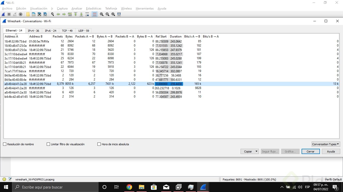Image resolution: width=343 pixels, height=192 pixels.
Task: Open the Windows Start menu
Action: [6, 187]
